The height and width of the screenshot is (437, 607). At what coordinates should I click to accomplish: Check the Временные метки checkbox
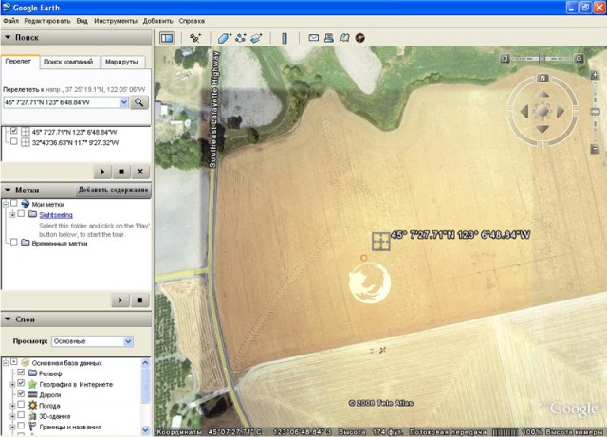pyautogui.click(x=14, y=243)
